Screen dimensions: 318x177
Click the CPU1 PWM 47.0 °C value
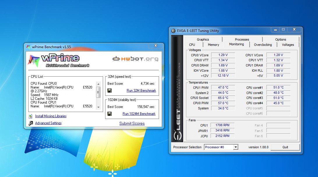click(223, 88)
